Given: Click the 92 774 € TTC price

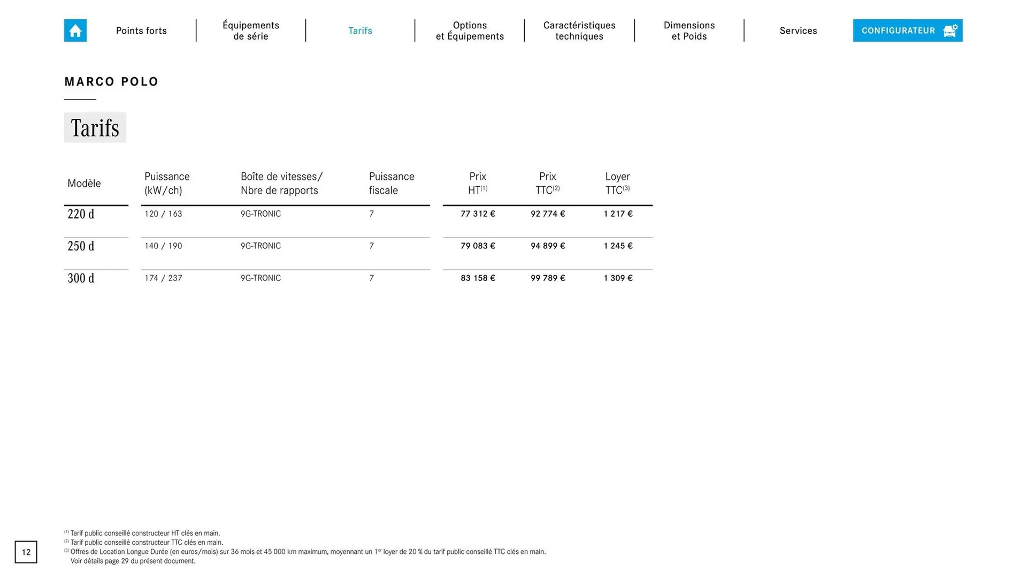Looking at the screenshot, I should 548,214.
